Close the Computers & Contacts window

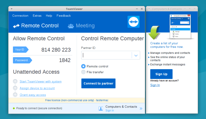[x=195, y=9]
